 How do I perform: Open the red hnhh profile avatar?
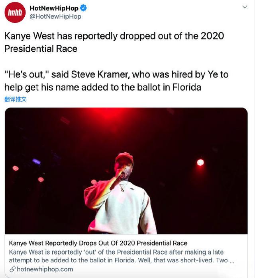15,12
